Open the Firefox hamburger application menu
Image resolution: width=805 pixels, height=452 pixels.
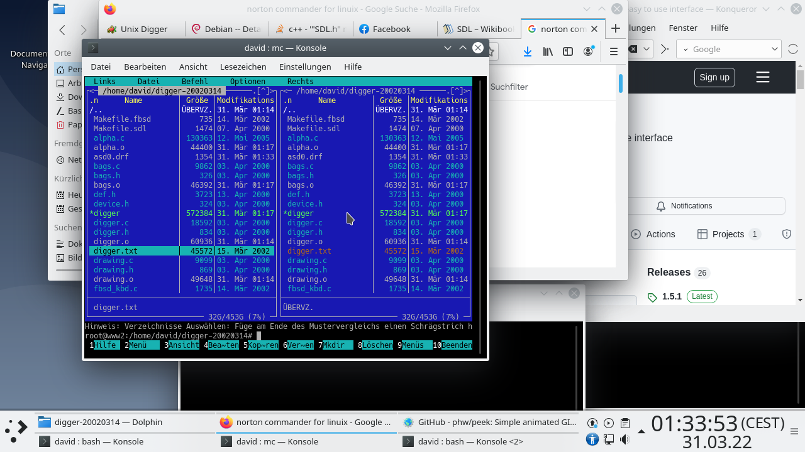pyautogui.click(x=614, y=51)
